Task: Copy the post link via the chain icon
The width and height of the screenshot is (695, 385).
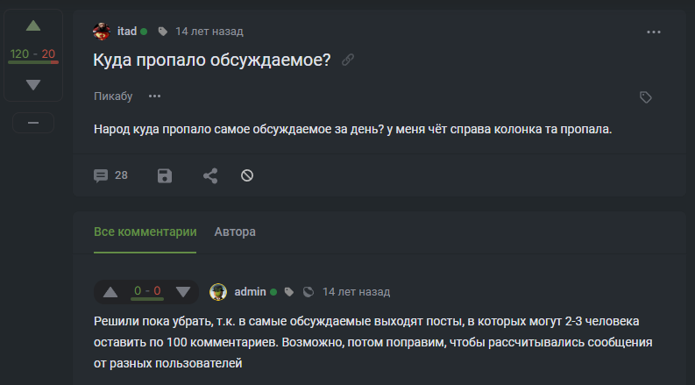Action: (x=348, y=61)
